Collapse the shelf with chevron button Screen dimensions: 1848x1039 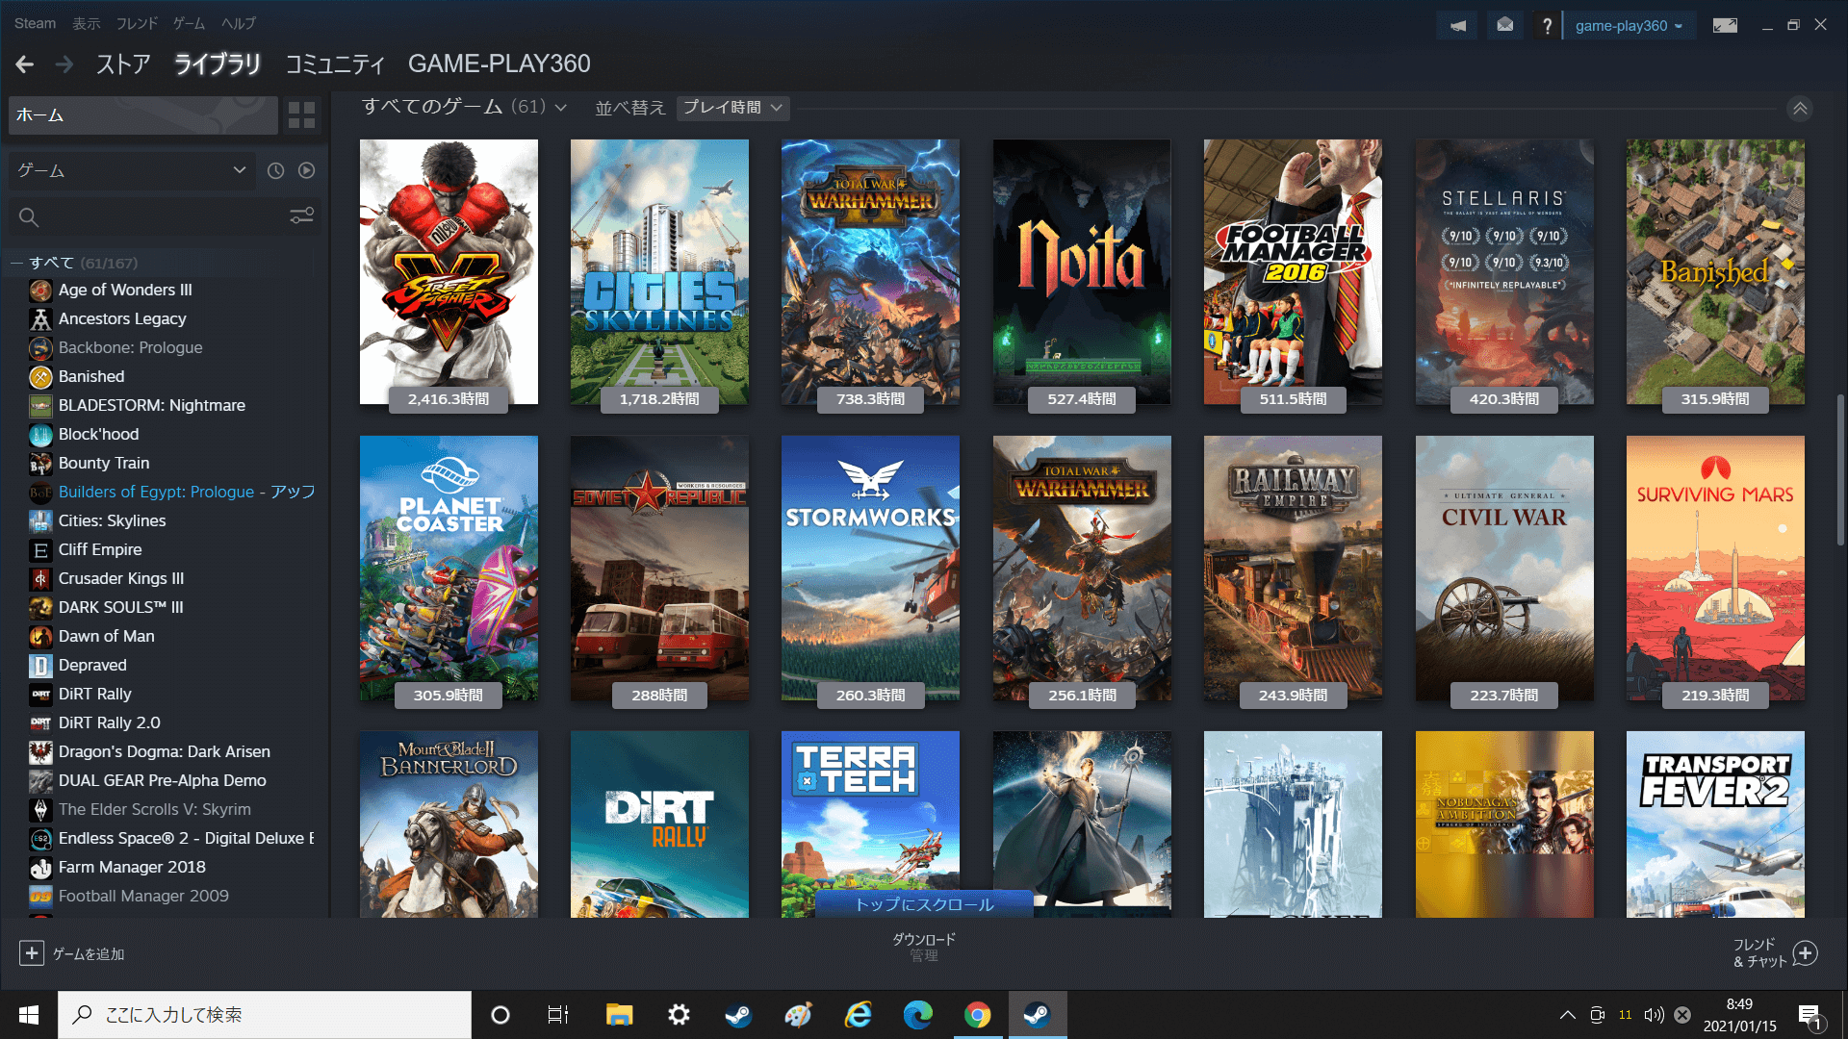(1800, 109)
